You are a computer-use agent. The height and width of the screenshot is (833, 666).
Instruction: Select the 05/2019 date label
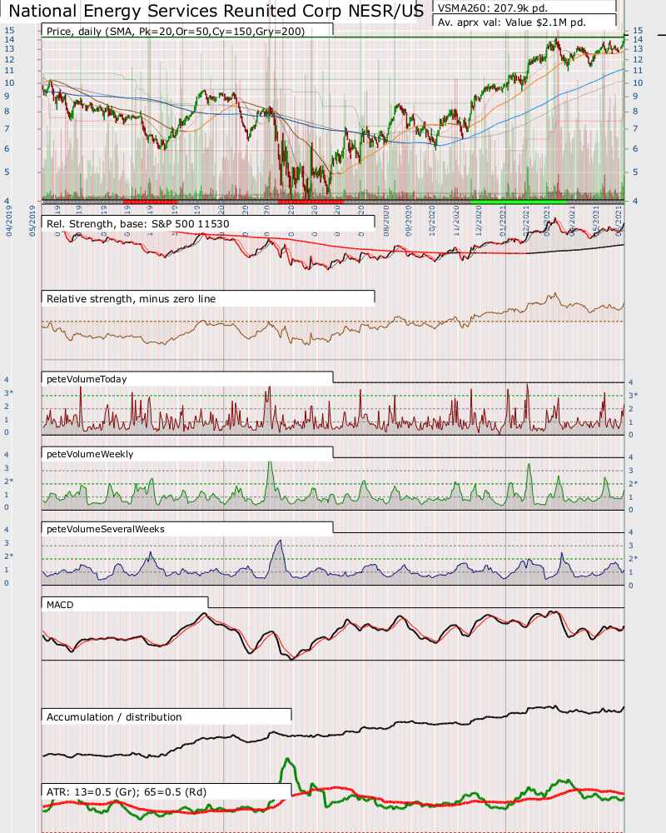[x=32, y=221]
